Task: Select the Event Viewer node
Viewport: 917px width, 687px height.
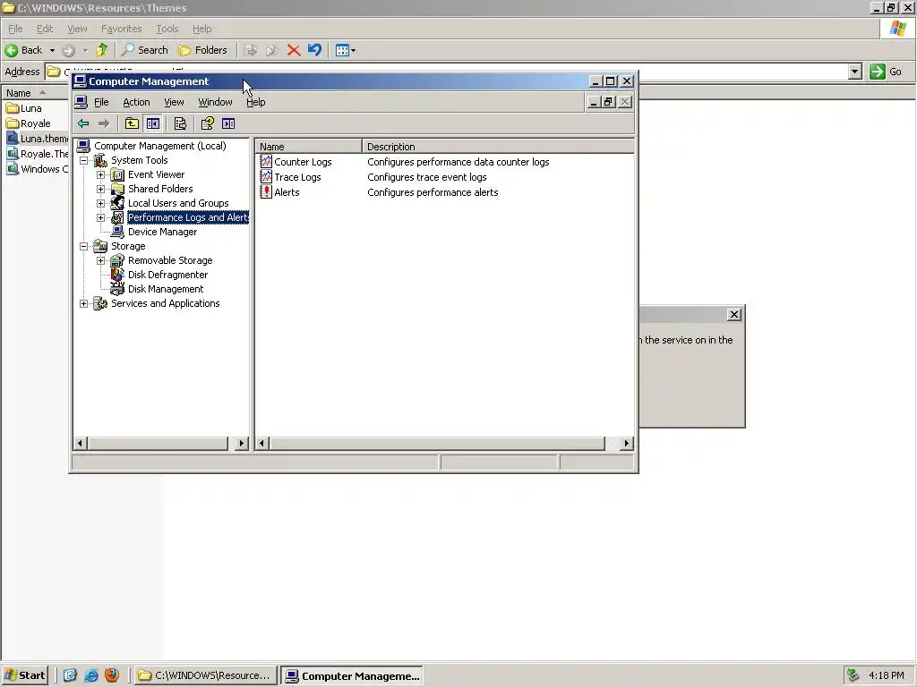Action: click(x=156, y=174)
